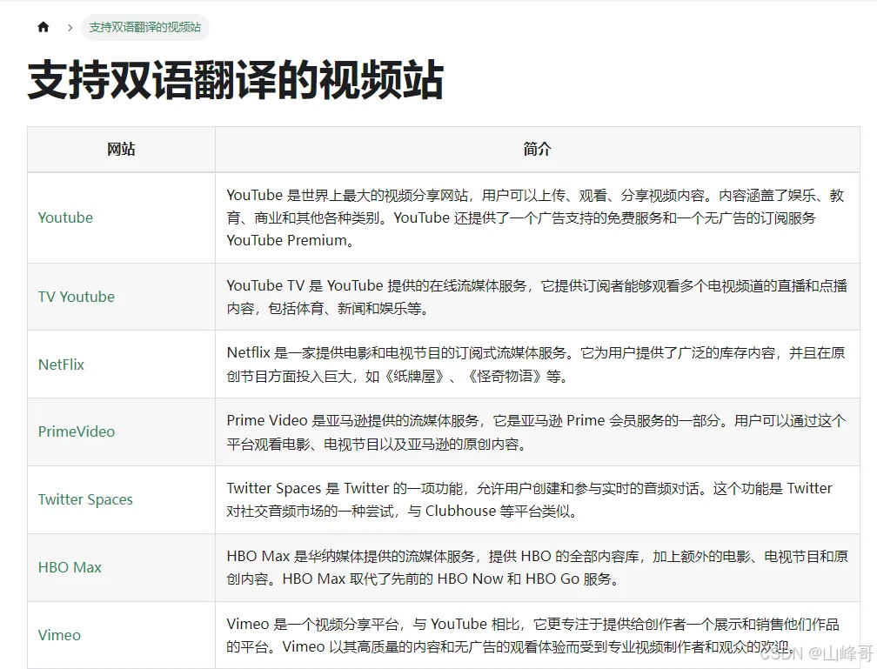Open the TV Youtube link
This screenshot has height=669, width=877.
coord(76,297)
